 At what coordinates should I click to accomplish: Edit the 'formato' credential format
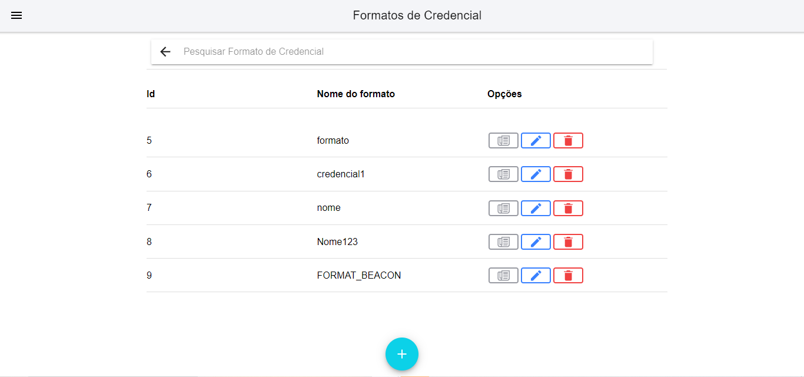(536, 141)
